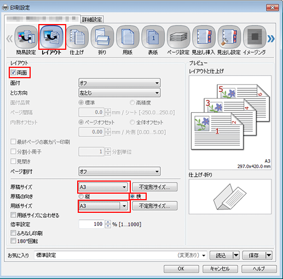Select 縦 orientation radio button

pos(81,196)
